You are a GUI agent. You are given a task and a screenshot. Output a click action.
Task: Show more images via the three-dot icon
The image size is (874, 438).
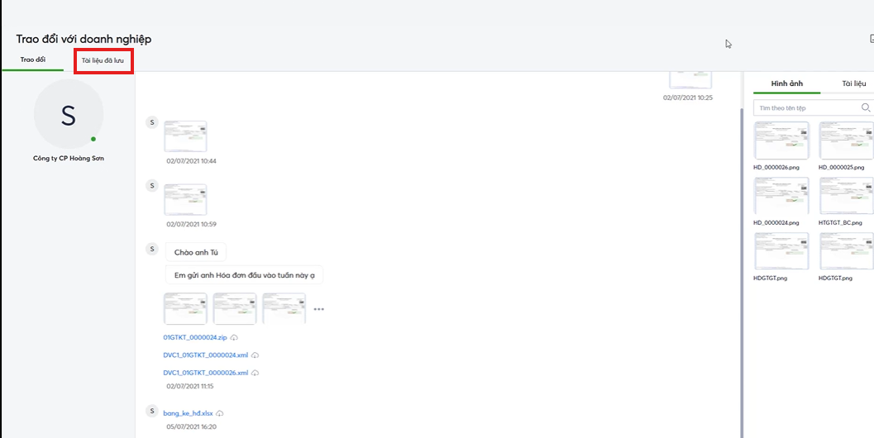[x=318, y=309]
